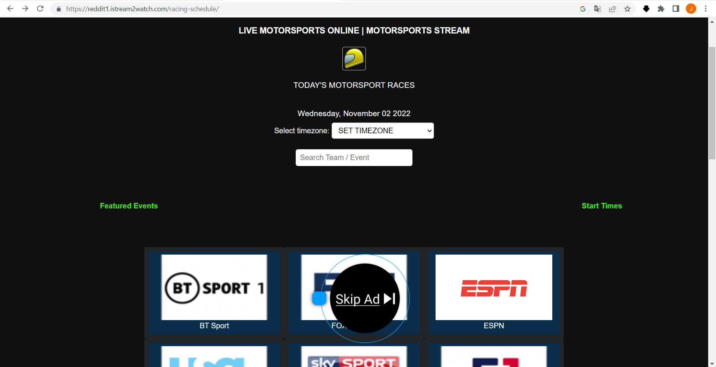The height and width of the screenshot is (367, 716).
Task: Open the Chrome three-dot menu
Action: [706, 9]
